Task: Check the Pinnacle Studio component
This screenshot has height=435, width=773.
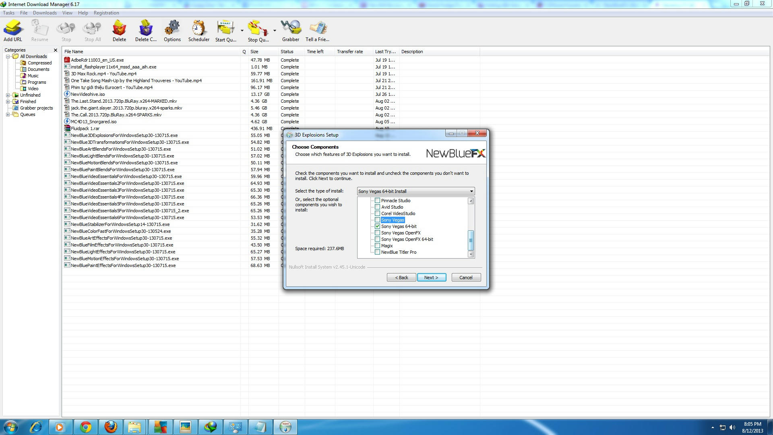Action: [x=377, y=201]
